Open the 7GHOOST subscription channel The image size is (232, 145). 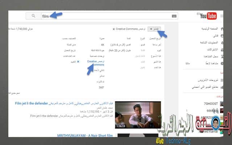211,104
